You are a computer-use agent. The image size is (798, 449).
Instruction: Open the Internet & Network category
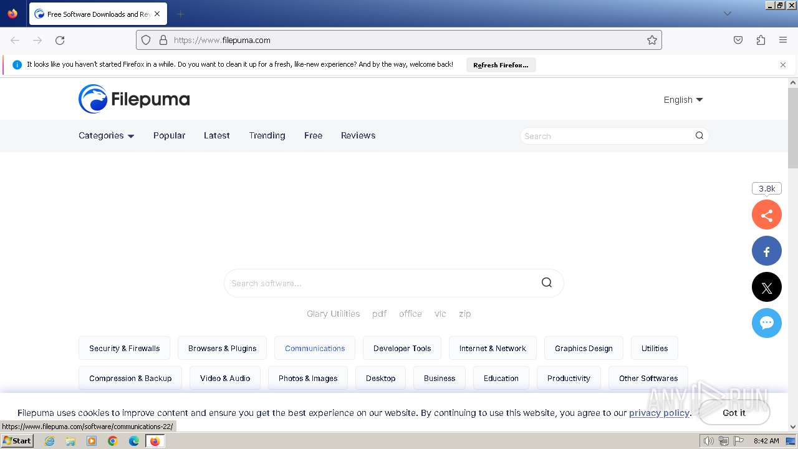(x=493, y=348)
